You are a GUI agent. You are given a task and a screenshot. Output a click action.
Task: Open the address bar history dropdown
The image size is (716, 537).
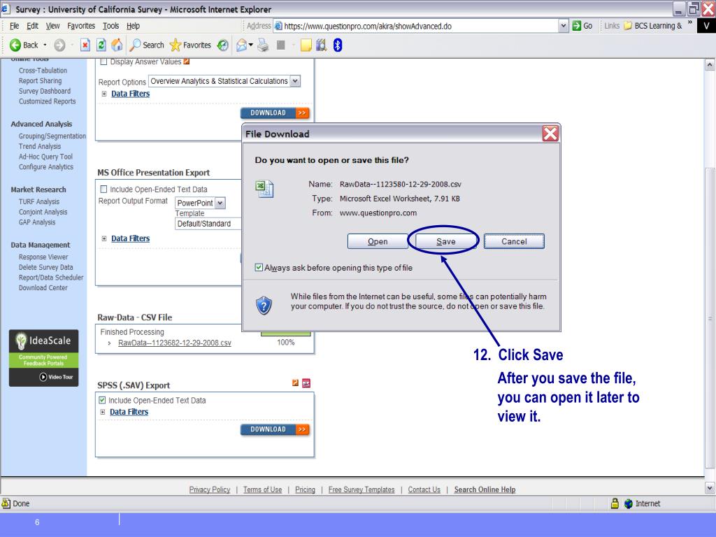tap(564, 26)
